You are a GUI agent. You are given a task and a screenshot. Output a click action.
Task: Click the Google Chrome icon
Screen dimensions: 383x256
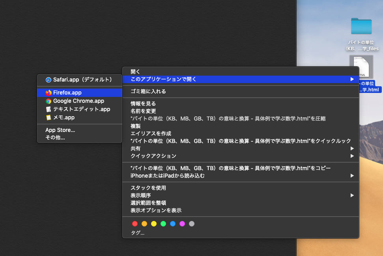click(49, 101)
